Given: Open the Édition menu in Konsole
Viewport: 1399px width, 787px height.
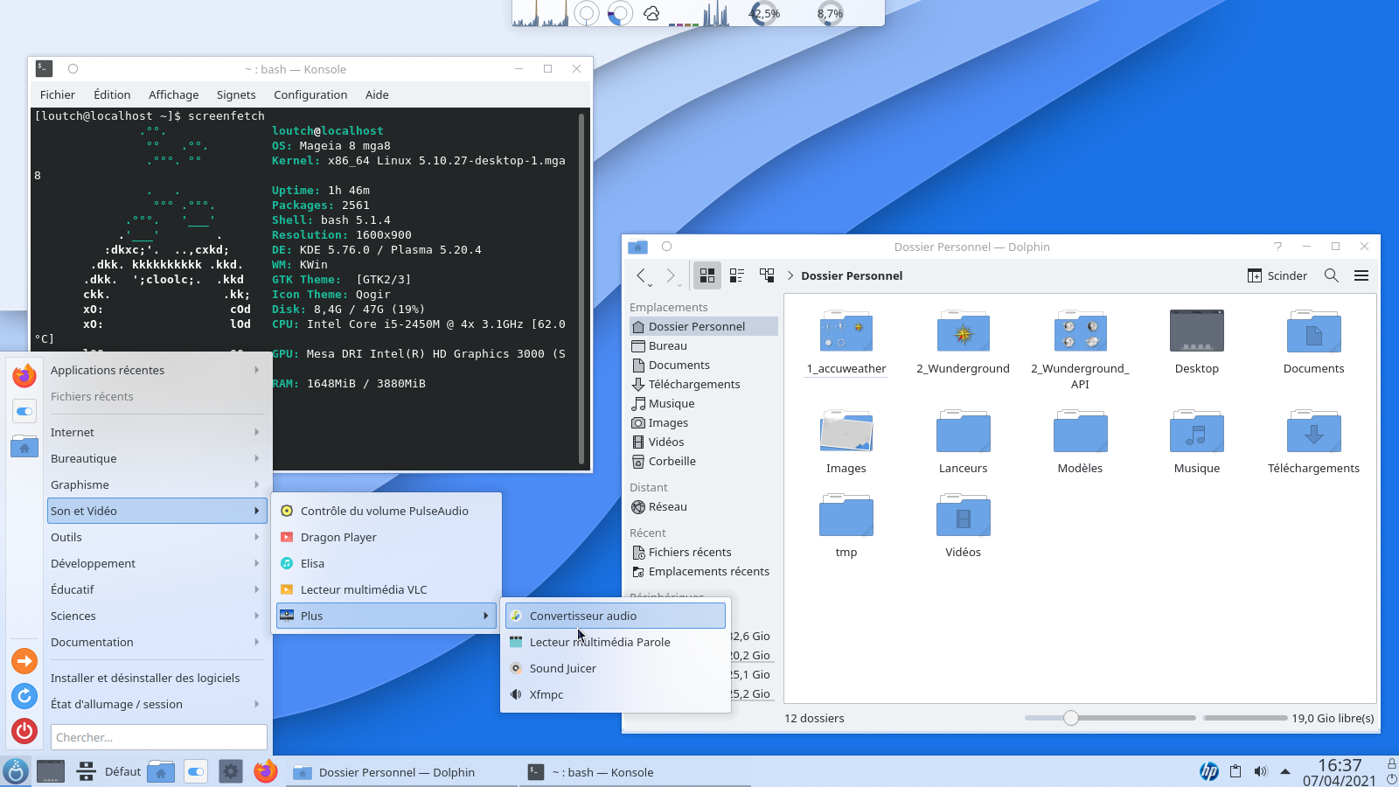Looking at the screenshot, I should pos(112,94).
